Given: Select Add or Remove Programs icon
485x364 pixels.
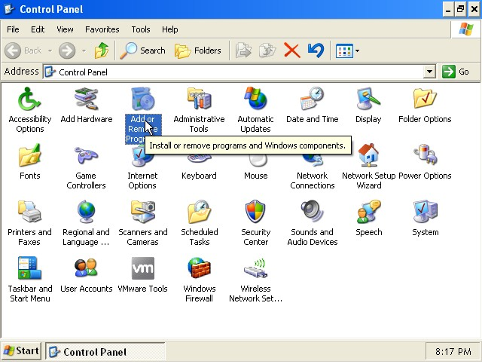Looking at the screenshot, I should pos(142,99).
